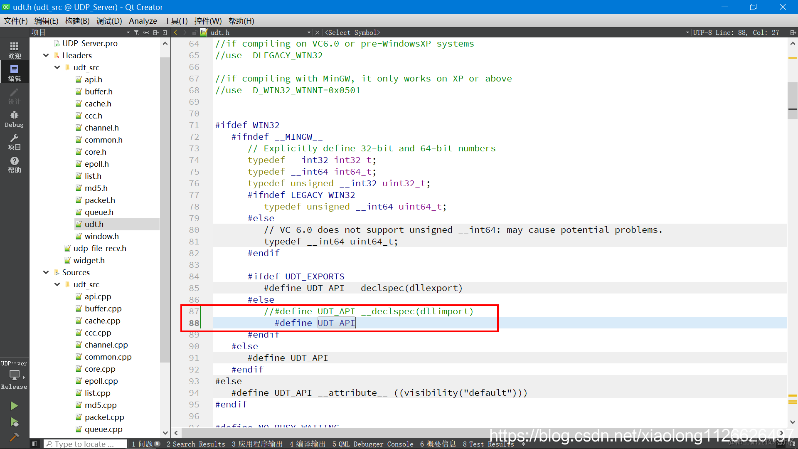This screenshot has height=449, width=798.
Task: Go back with the editor arrow
Action: 176,32
